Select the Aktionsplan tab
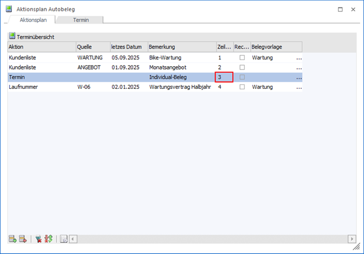This screenshot has height=254, width=364. click(33, 20)
